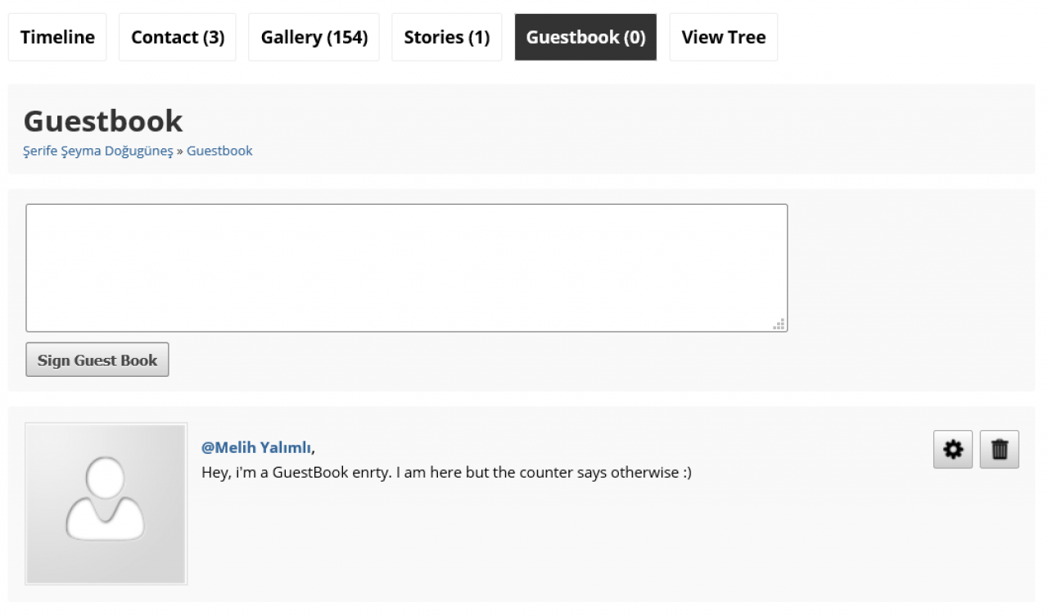
Task: Show the Stories (1) tab
Action: (446, 37)
